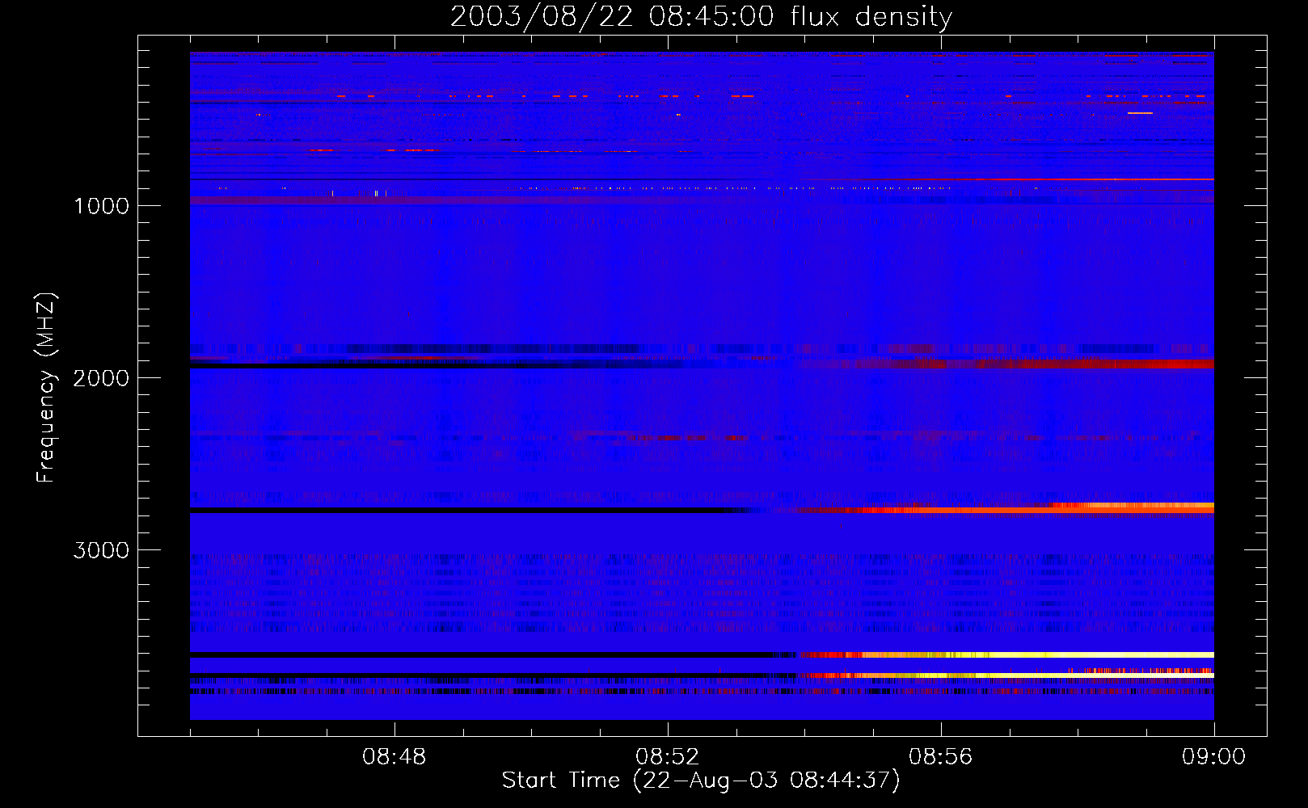
Task: Click the '09:00' time tick label
Action: pos(1213,757)
